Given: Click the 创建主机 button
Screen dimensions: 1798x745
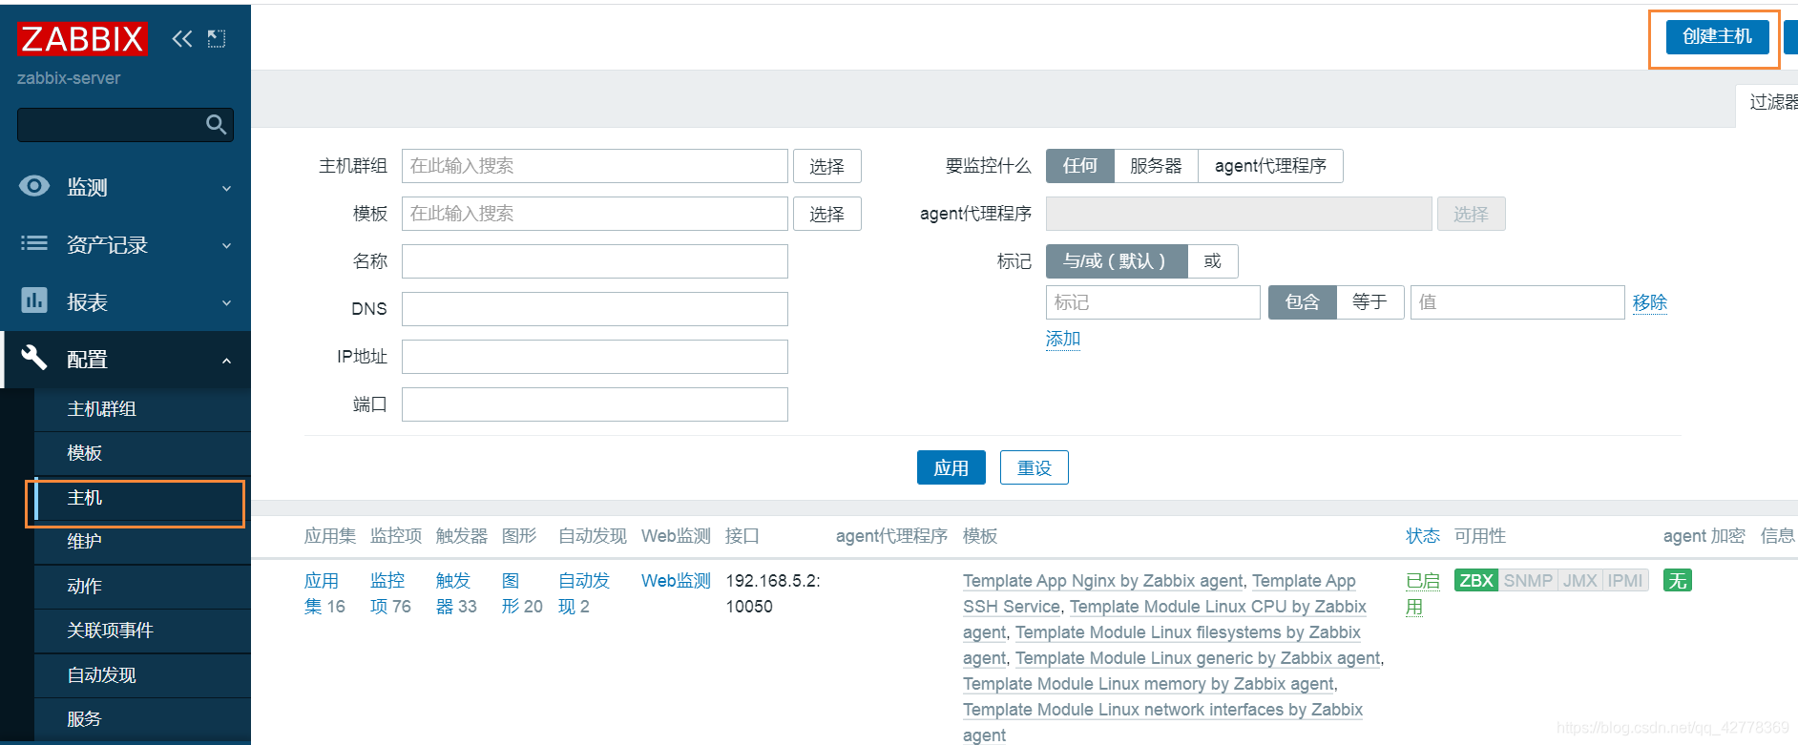Looking at the screenshot, I should (1717, 36).
